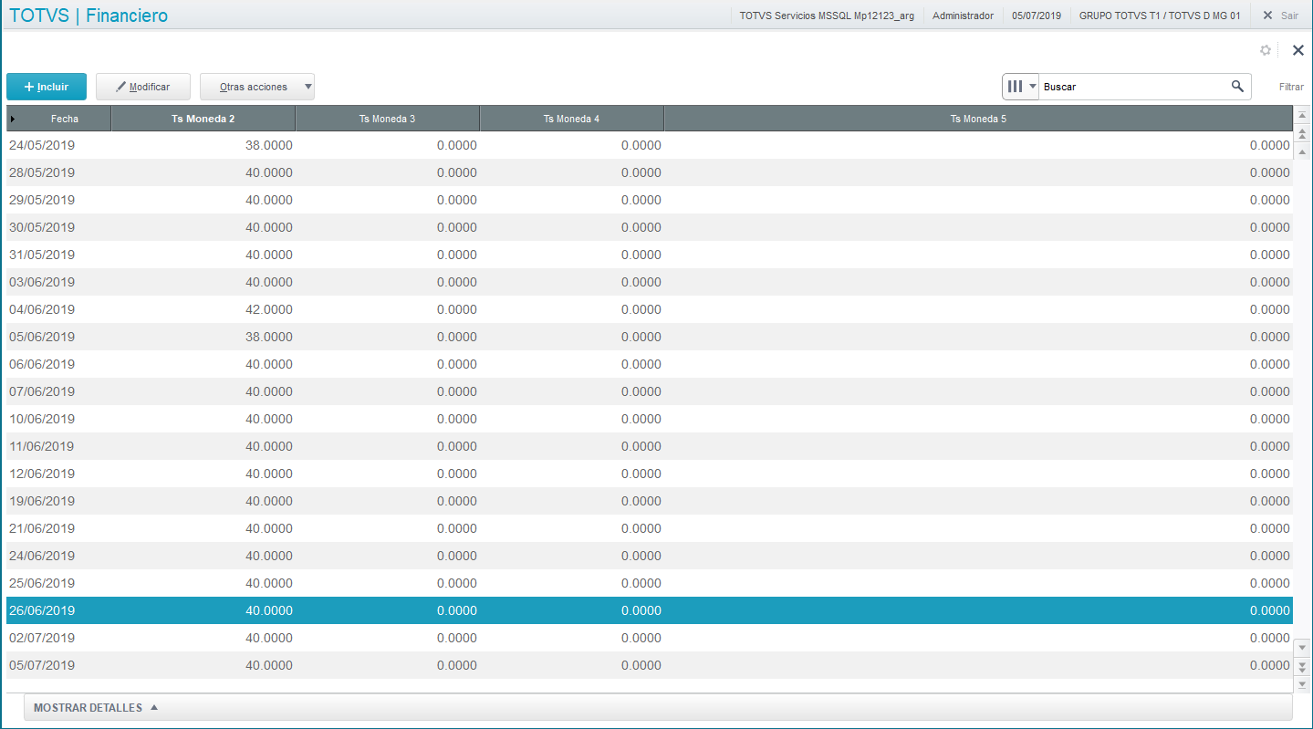The width and height of the screenshot is (1313, 729).
Task: Click the TOTVS Servicios MSSQL Mp12123_arg label
Action: [827, 16]
